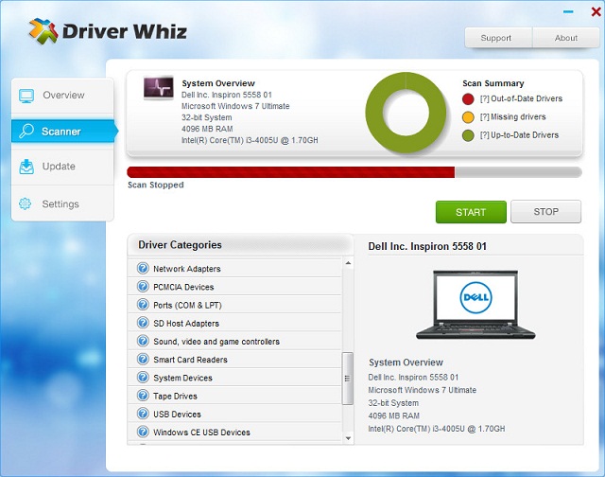The height and width of the screenshot is (477, 605).
Task: Click the Missing drivers legend label
Action: pos(512,116)
